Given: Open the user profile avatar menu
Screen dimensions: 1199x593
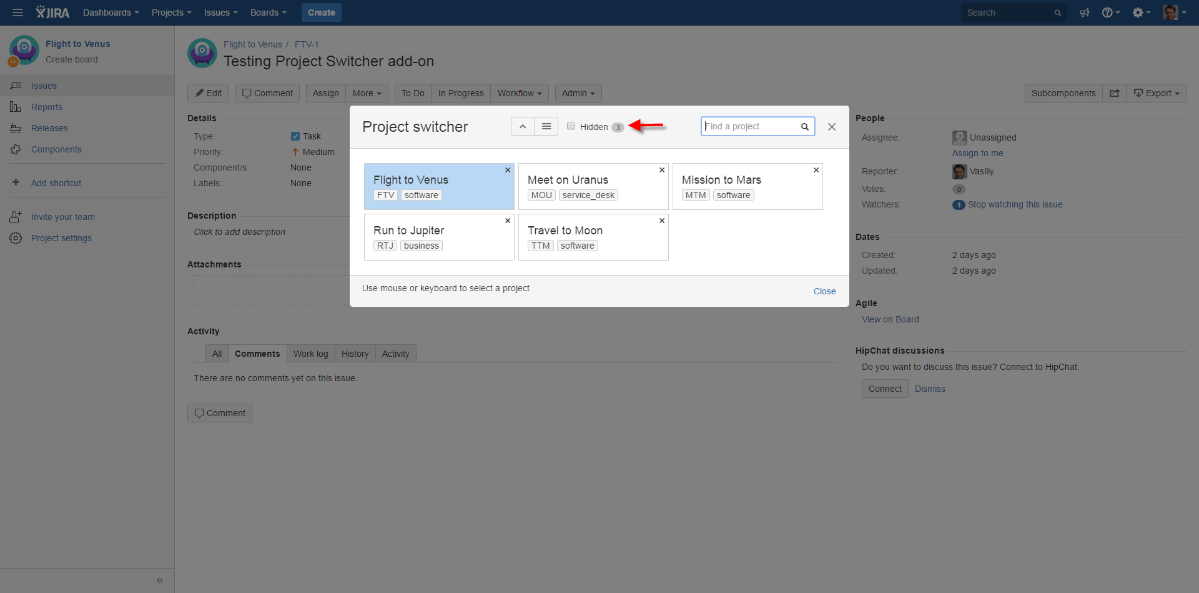Looking at the screenshot, I should pyautogui.click(x=1175, y=12).
